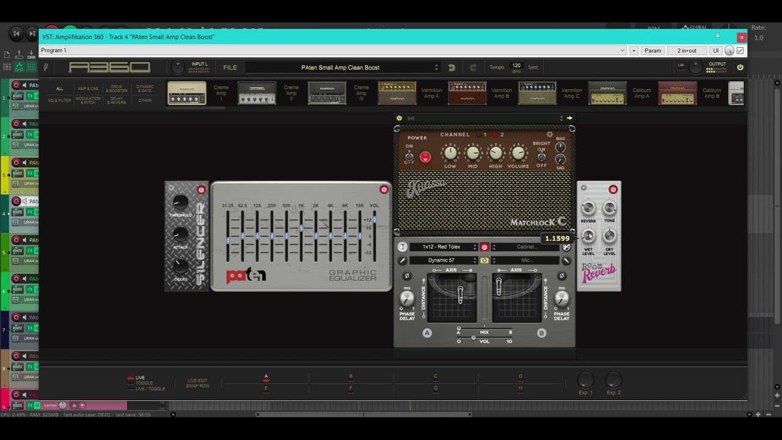Select the EQ & FILTER category

pos(59,100)
